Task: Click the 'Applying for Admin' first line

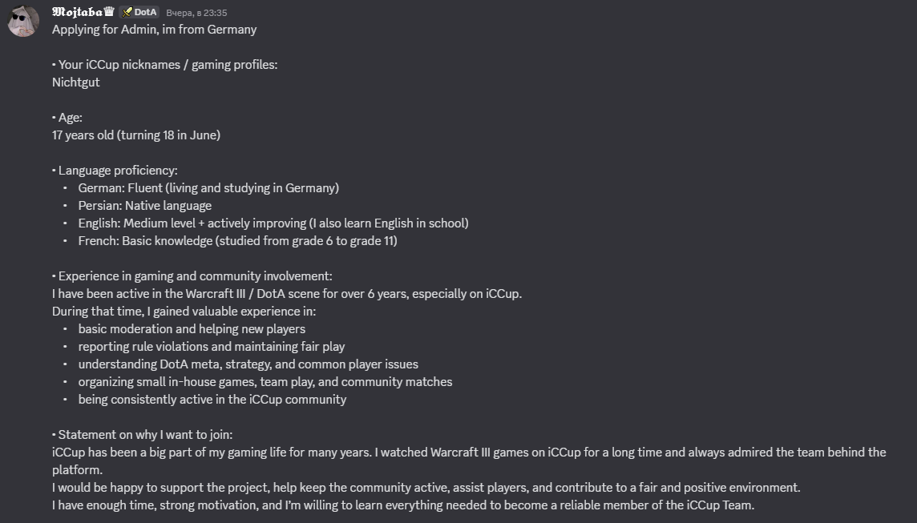Action: point(154,30)
